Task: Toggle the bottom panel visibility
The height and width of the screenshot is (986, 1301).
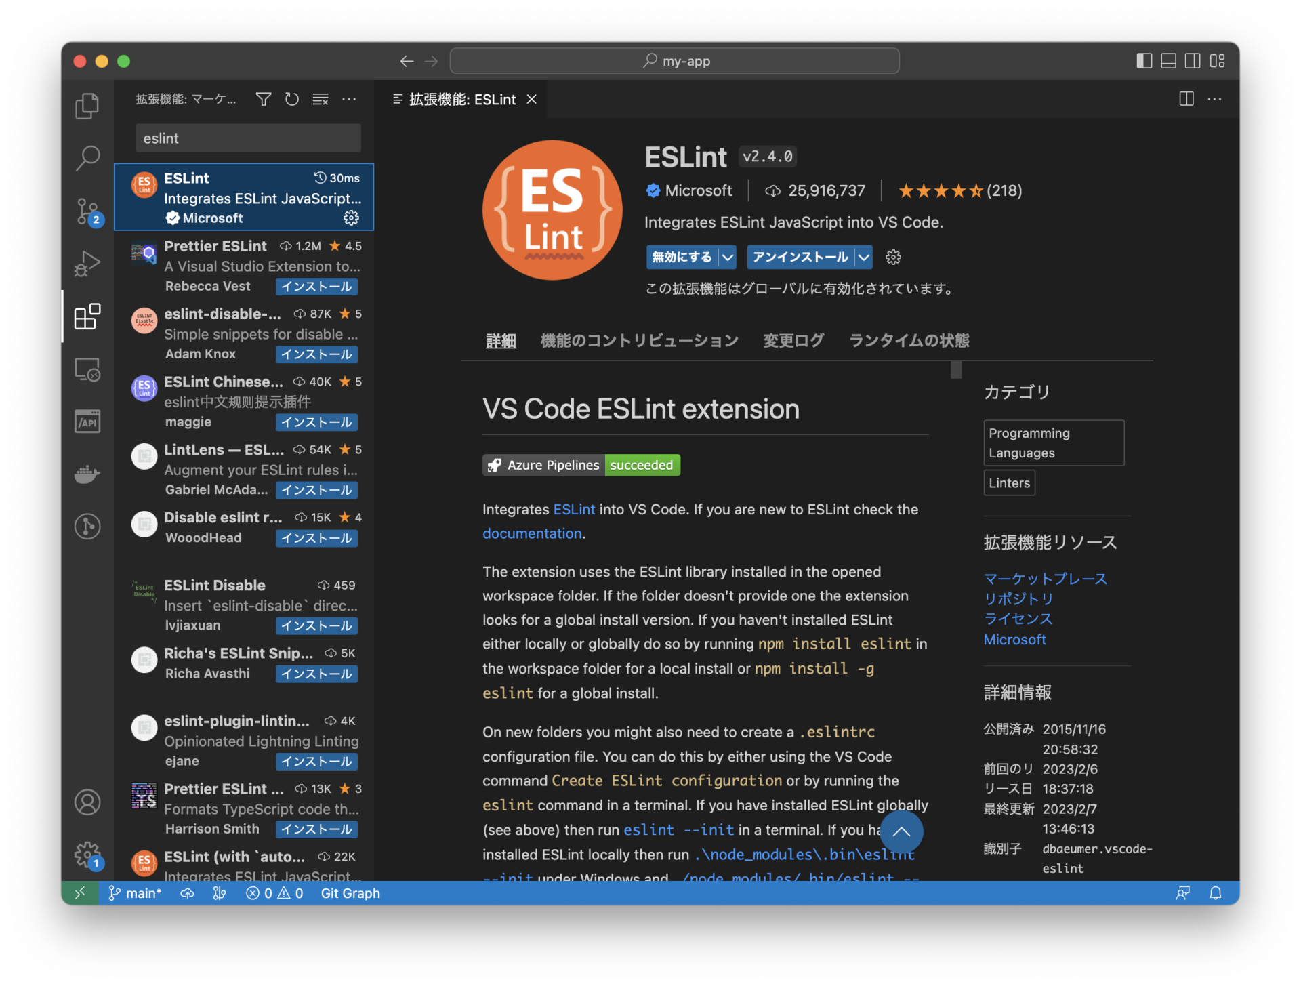Action: coord(1168,60)
